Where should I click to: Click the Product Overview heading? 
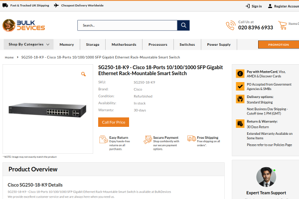[x=33, y=169]
